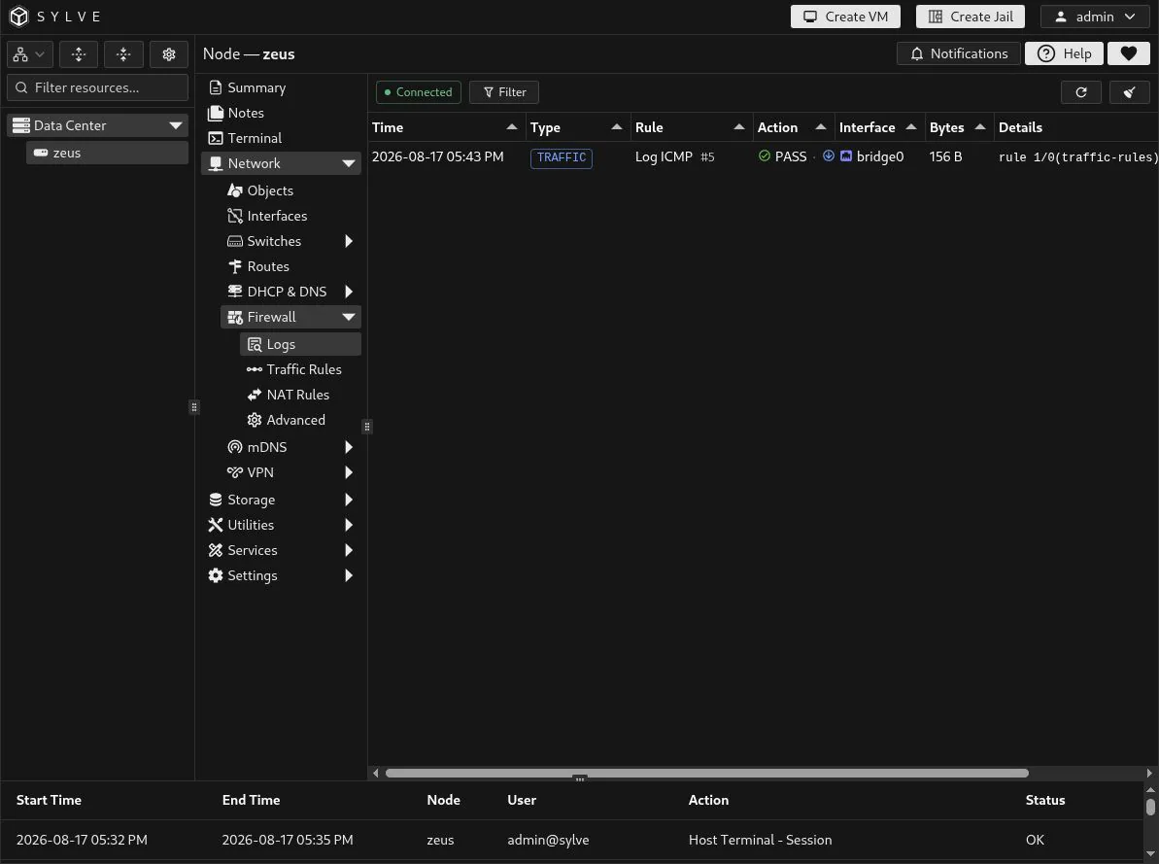Screen dimensions: 1159x864
Task: Click the scroll right arrow of logs table
Action: tap(1148, 773)
